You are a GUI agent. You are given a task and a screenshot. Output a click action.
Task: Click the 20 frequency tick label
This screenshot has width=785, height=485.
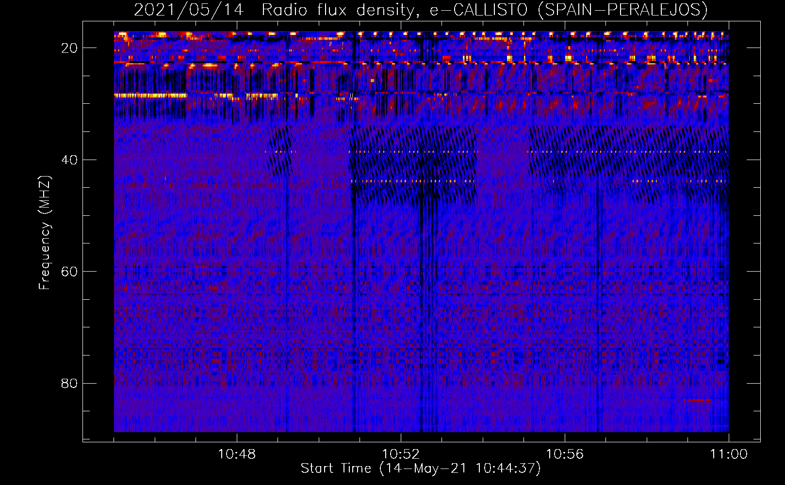(69, 48)
